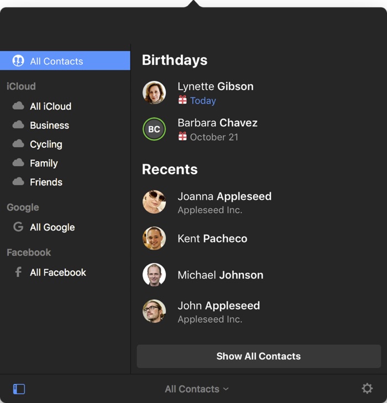
Task: Open the All Google group
Action: click(x=52, y=228)
